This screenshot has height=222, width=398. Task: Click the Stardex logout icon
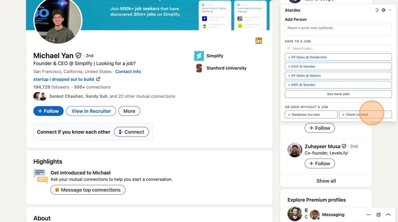(x=377, y=10)
